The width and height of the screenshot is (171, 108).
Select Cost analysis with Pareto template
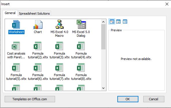click(16, 46)
